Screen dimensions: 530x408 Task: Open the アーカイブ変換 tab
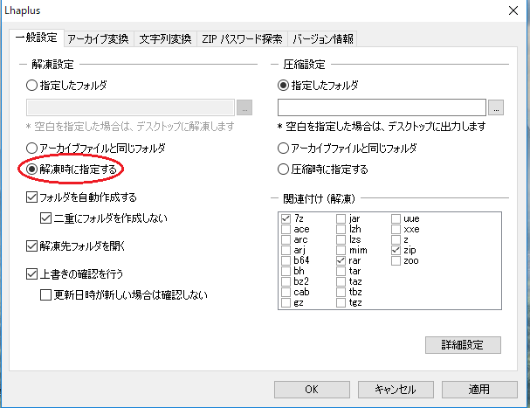(x=98, y=39)
